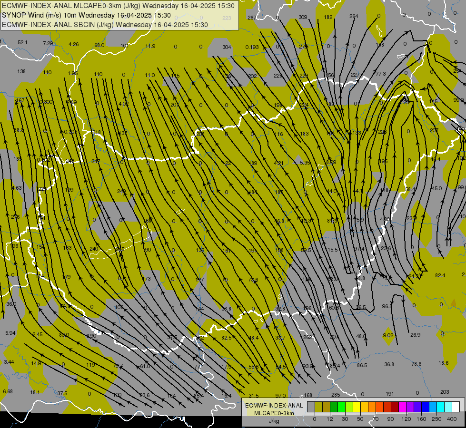This screenshot has width=466, height=428.
Task: Click the map value '36.0'
Action: [x=11, y=304]
